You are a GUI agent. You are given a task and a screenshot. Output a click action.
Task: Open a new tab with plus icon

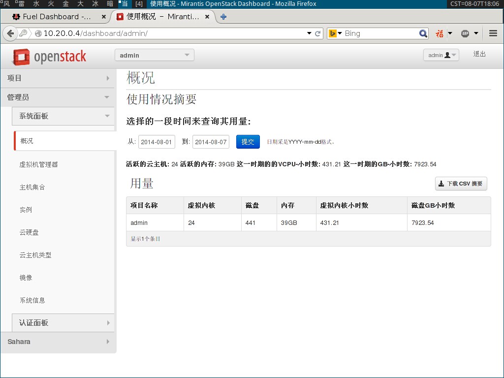point(223,17)
